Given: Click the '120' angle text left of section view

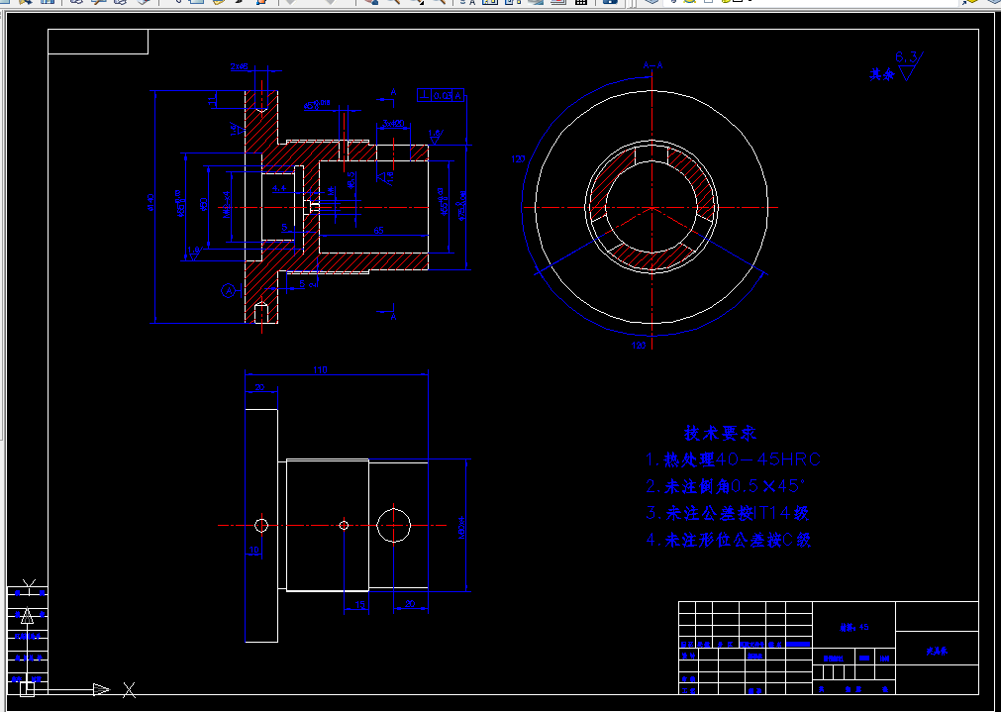Looking at the screenshot, I should [x=519, y=159].
